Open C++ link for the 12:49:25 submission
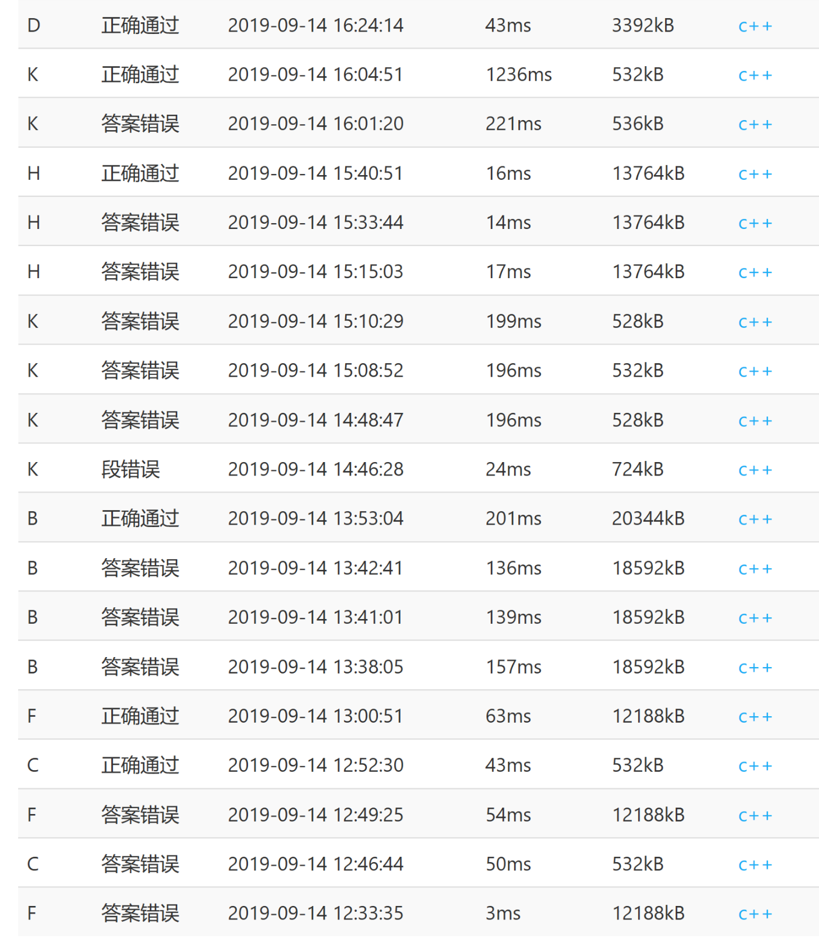The width and height of the screenshot is (819, 937). 755,816
